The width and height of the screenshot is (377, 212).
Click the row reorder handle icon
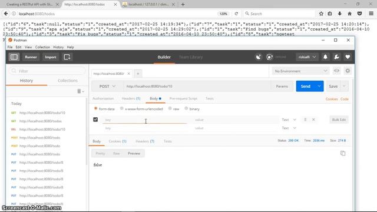tap(305, 120)
